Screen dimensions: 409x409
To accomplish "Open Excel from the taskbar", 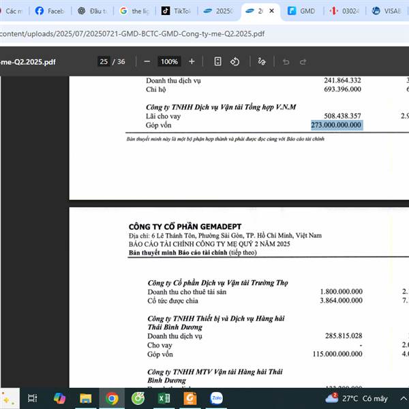I will [x=164, y=398].
